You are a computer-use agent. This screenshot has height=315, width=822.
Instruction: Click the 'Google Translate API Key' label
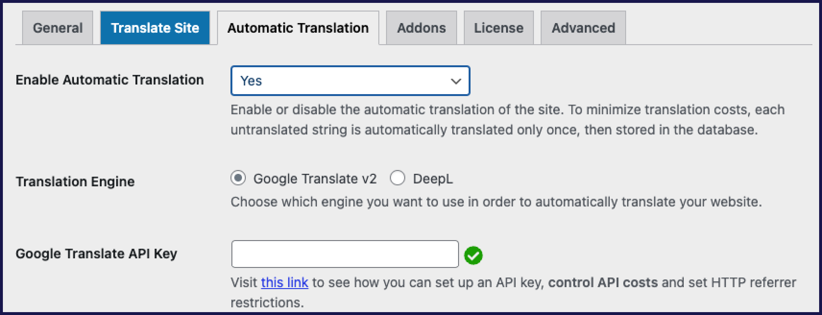pos(97,254)
